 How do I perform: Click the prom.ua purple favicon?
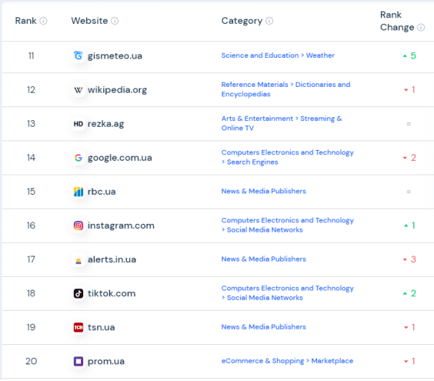click(x=78, y=361)
